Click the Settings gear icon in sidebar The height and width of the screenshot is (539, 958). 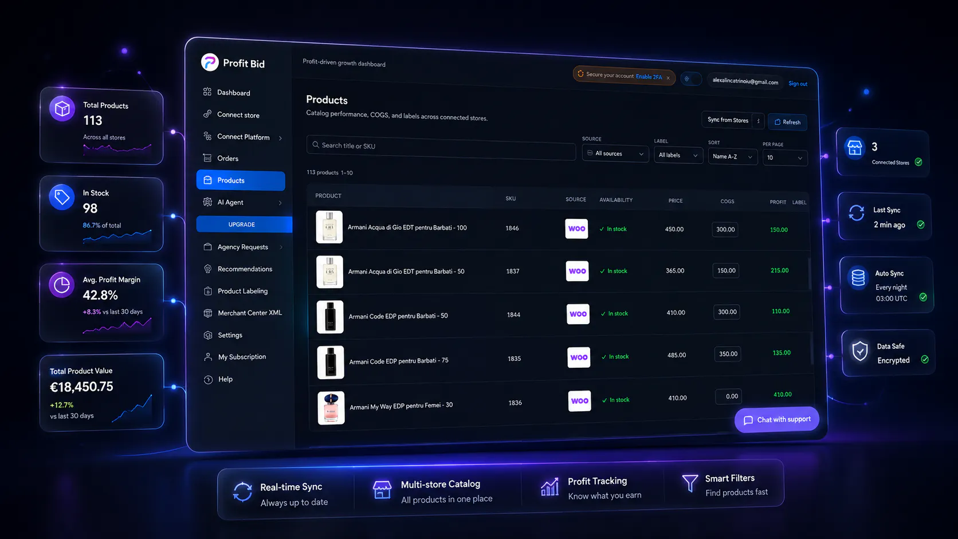tap(208, 335)
